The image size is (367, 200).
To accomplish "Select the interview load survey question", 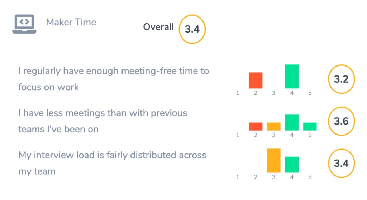I will [x=112, y=163].
